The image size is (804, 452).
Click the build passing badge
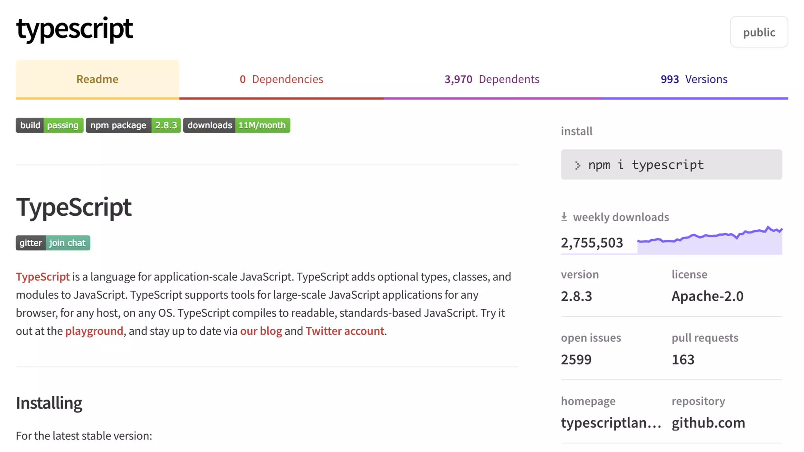tap(49, 125)
